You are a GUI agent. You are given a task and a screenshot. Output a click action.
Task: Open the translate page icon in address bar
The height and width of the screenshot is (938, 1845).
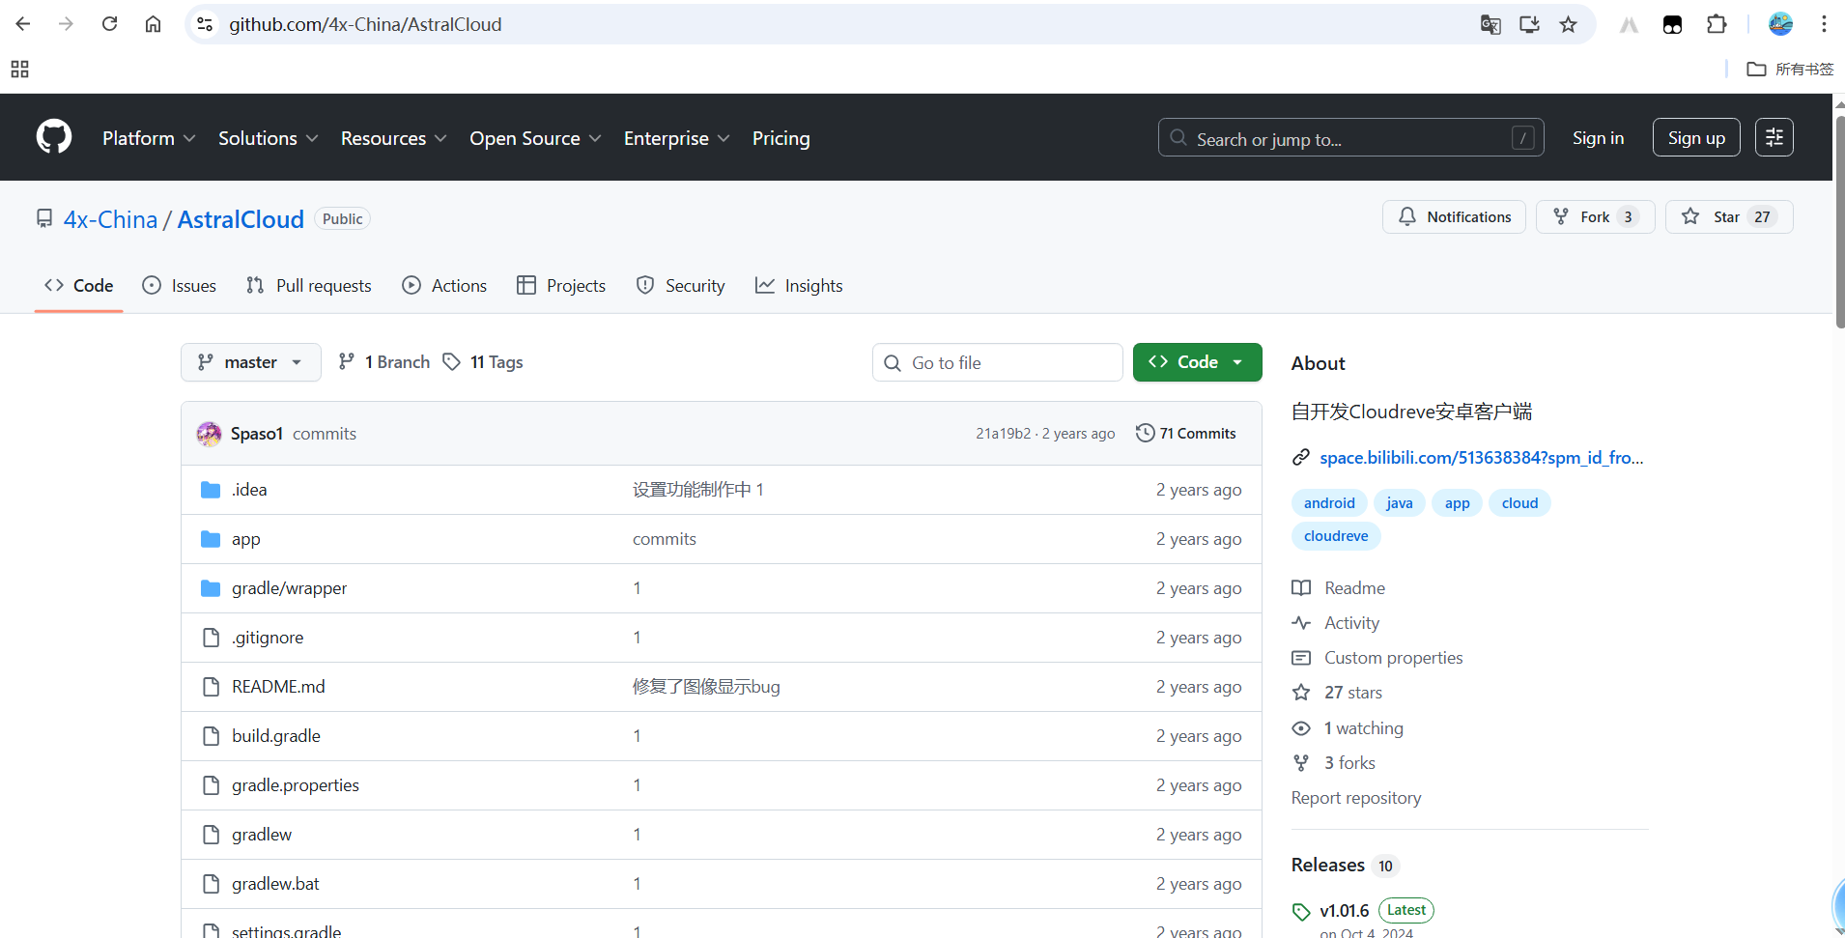tap(1490, 24)
